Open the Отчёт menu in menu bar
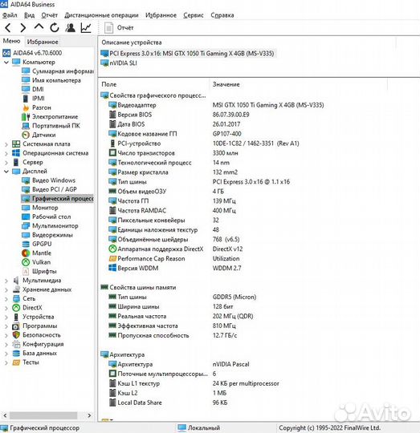Viewport: 420px width, 433px height. click(x=50, y=15)
